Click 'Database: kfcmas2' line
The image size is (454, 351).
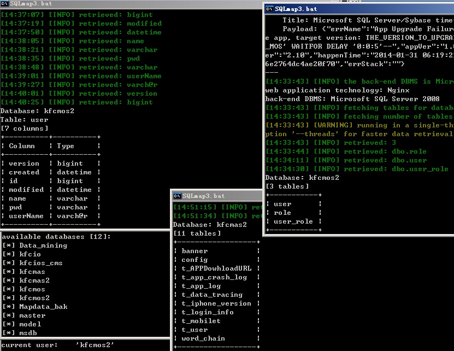pyautogui.click(x=210, y=225)
